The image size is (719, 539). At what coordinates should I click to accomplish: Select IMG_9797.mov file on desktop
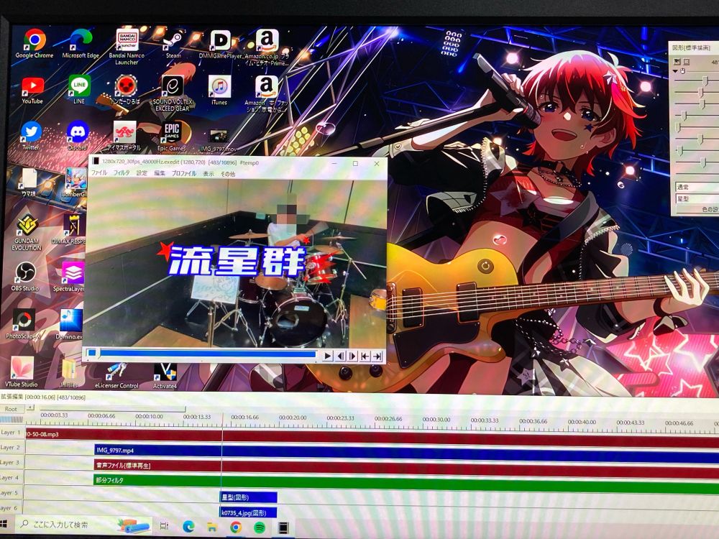219,141
